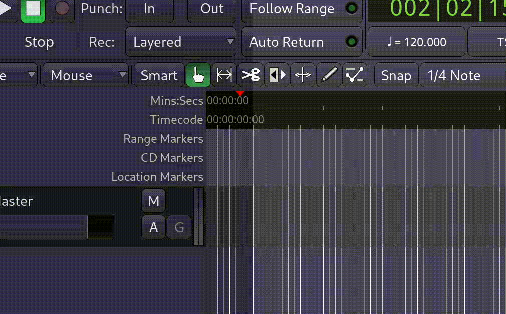Open the Mouse edit point dropdown

click(x=86, y=76)
